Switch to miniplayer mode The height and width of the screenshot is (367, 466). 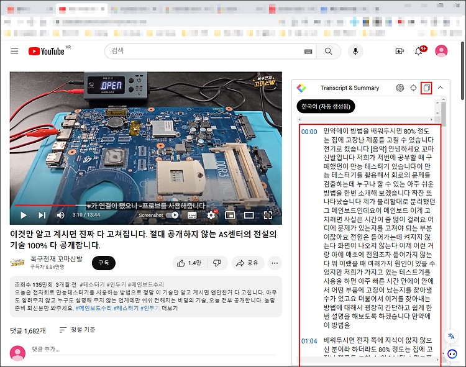point(230,215)
